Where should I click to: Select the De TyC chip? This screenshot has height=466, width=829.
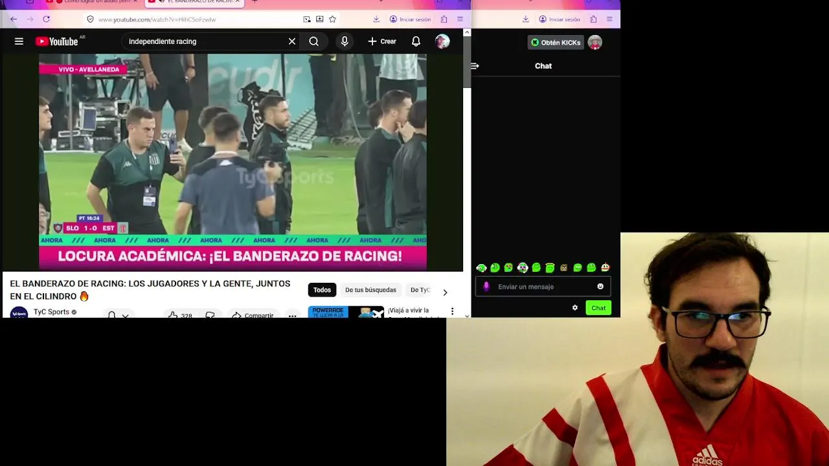click(x=420, y=290)
